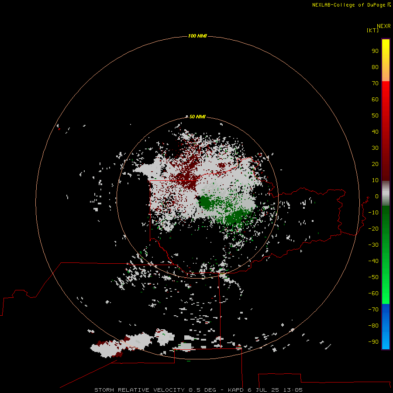This screenshot has height=393, width=393.
Task: Click the 50 NMI range ring label
Action: pyautogui.click(x=197, y=117)
